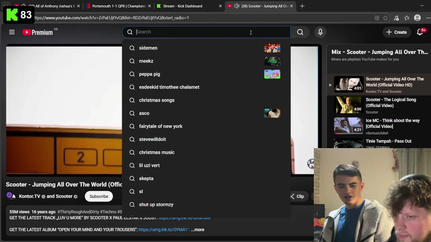This screenshot has width=431, height=242.
Task: Close the Anthony Joshua tab
Action: 78,6
